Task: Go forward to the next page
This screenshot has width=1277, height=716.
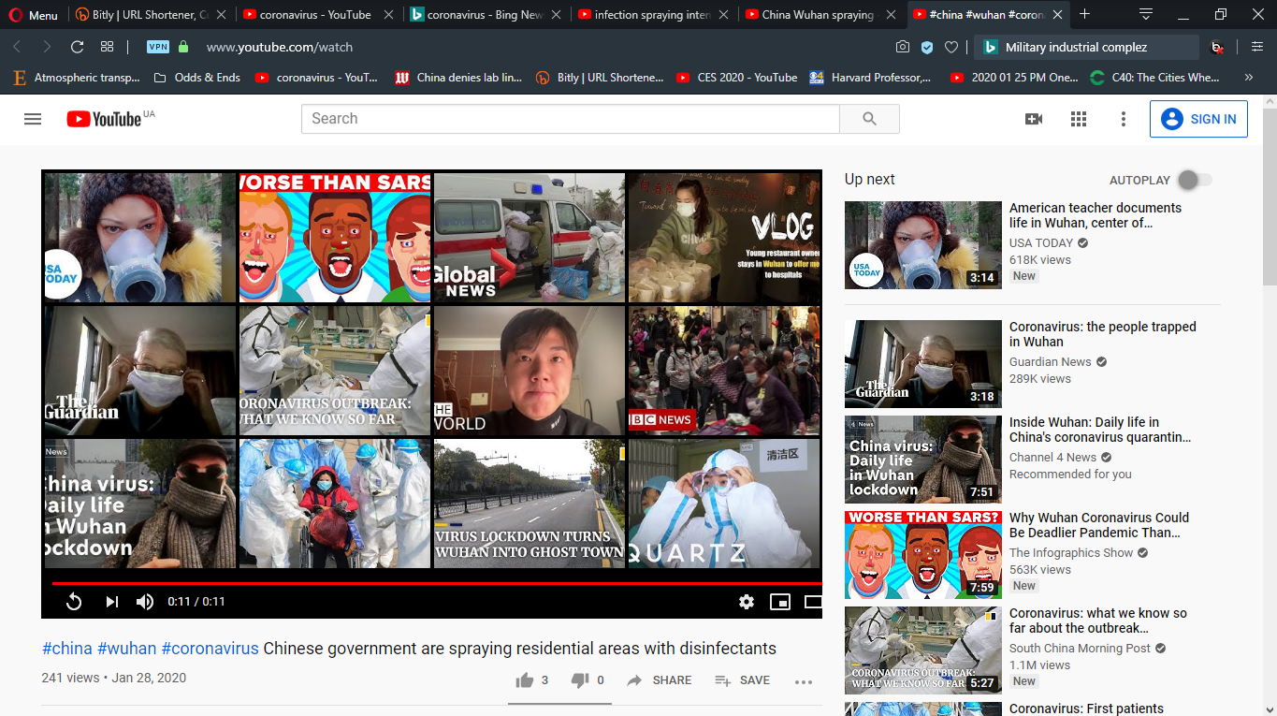Action: pos(47,47)
